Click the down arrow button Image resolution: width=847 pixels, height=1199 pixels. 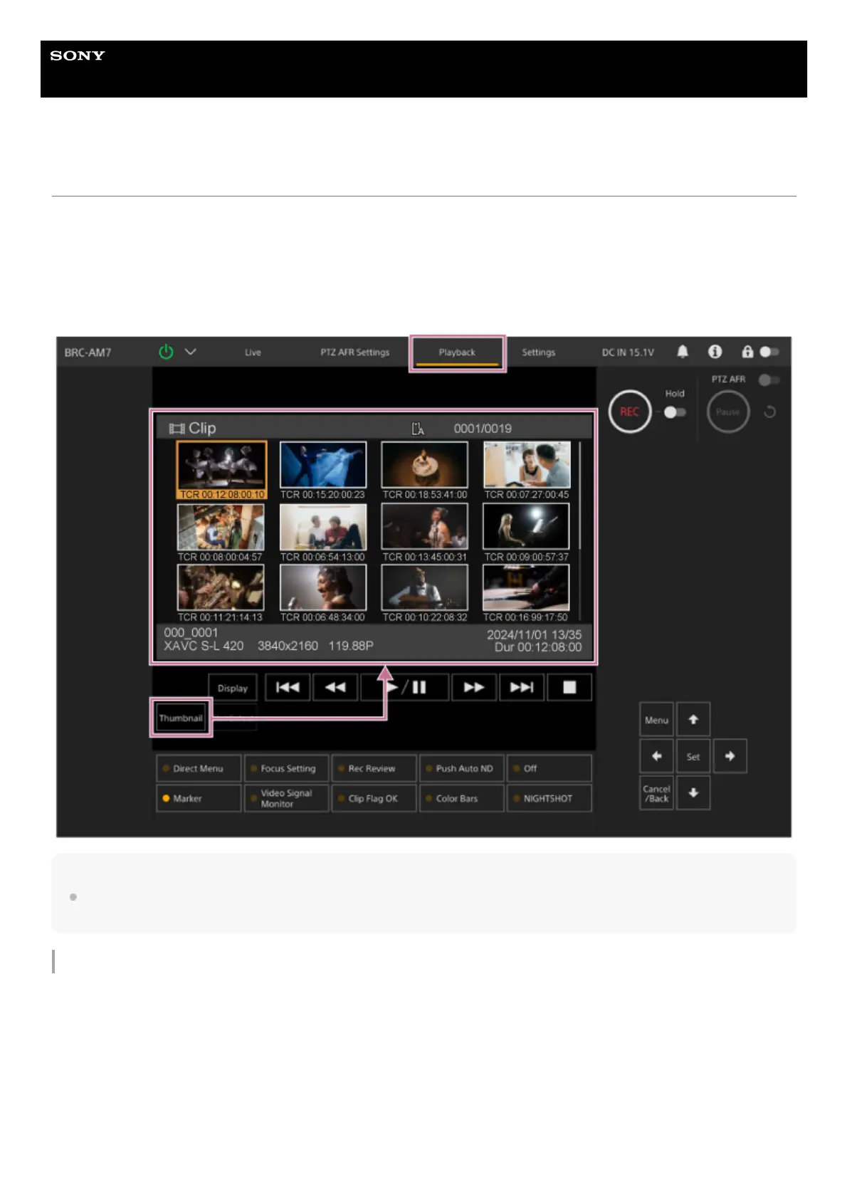click(693, 793)
